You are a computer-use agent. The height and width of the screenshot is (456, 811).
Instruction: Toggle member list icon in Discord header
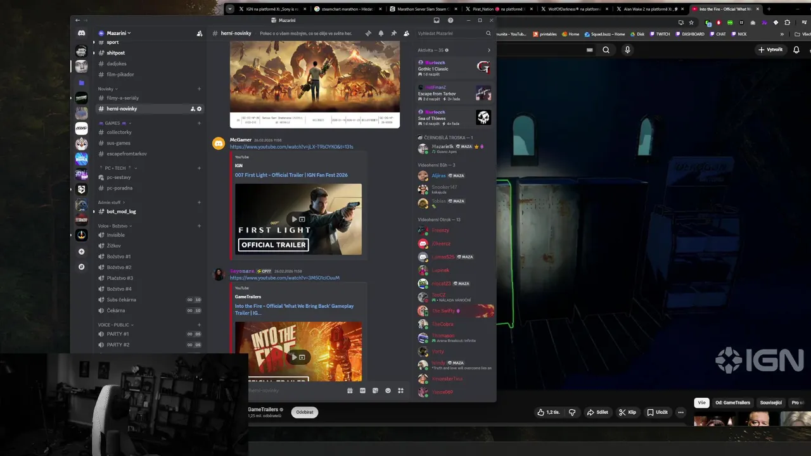[406, 33]
